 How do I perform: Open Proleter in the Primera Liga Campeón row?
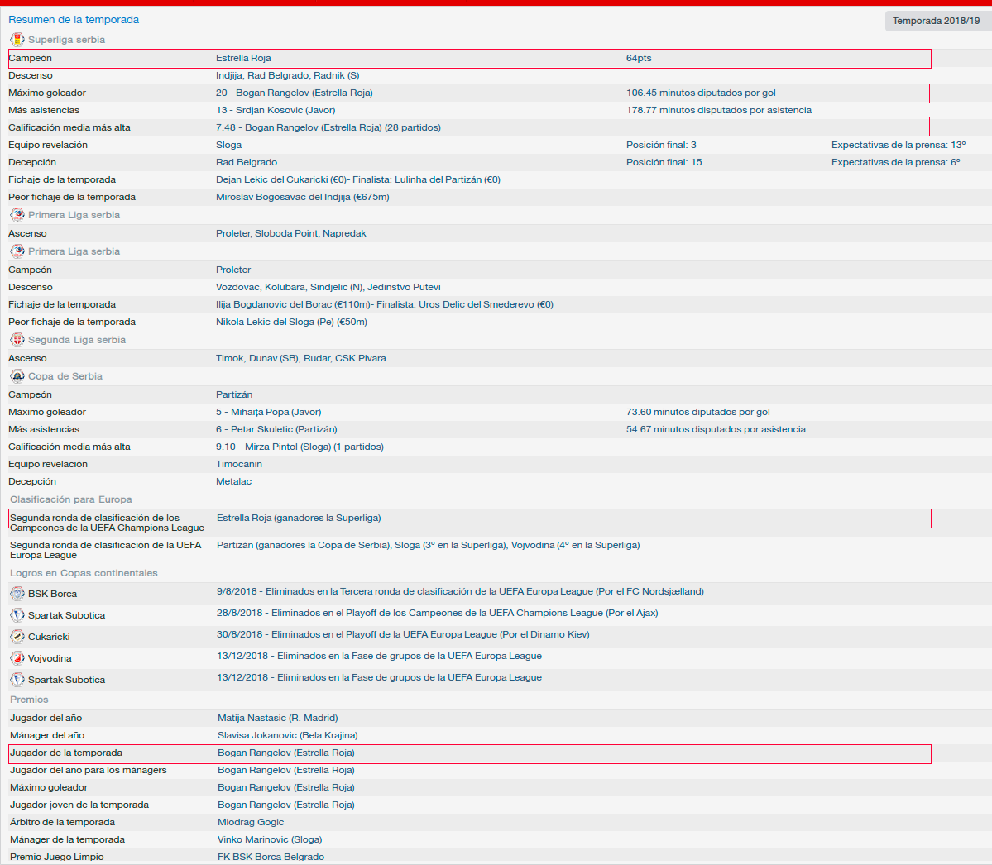(233, 270)
